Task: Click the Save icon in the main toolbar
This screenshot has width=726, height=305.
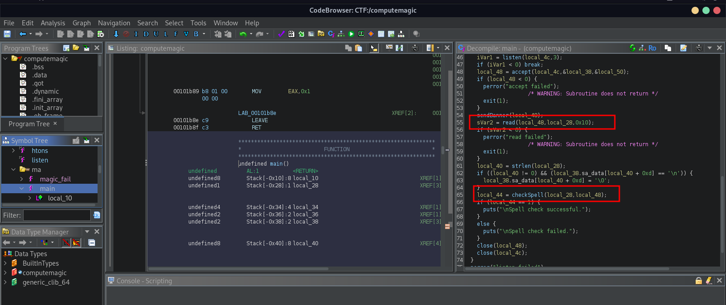Action: (x=7, y=34)
